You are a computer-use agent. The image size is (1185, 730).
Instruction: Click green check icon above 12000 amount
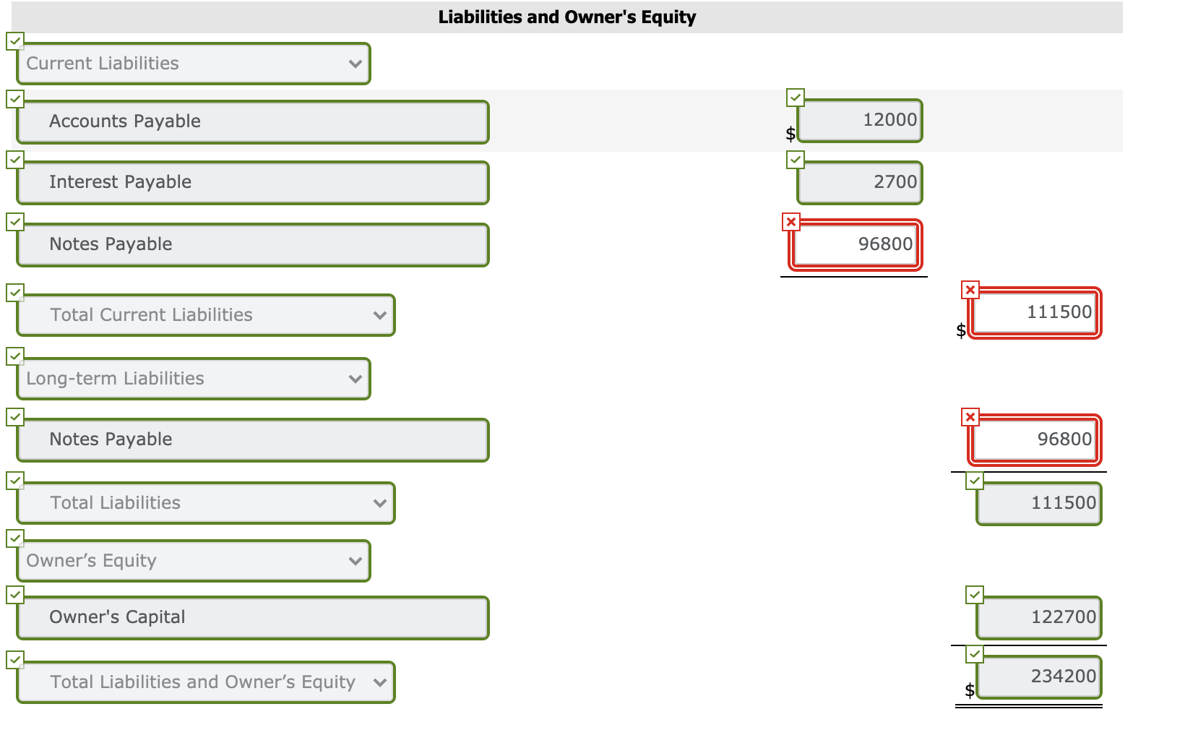point(796,97)
